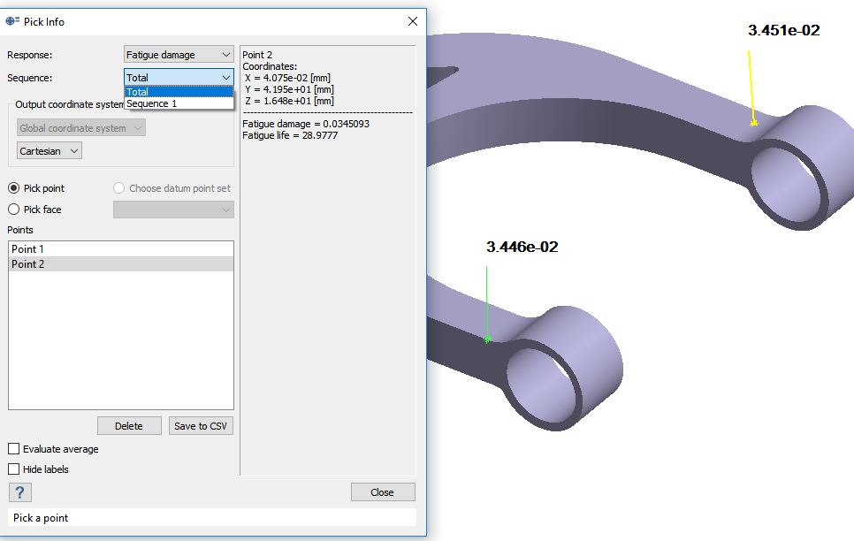854x541 pixels.
Task: Click the Pick Info title bar icon
Action: [12, 21]
